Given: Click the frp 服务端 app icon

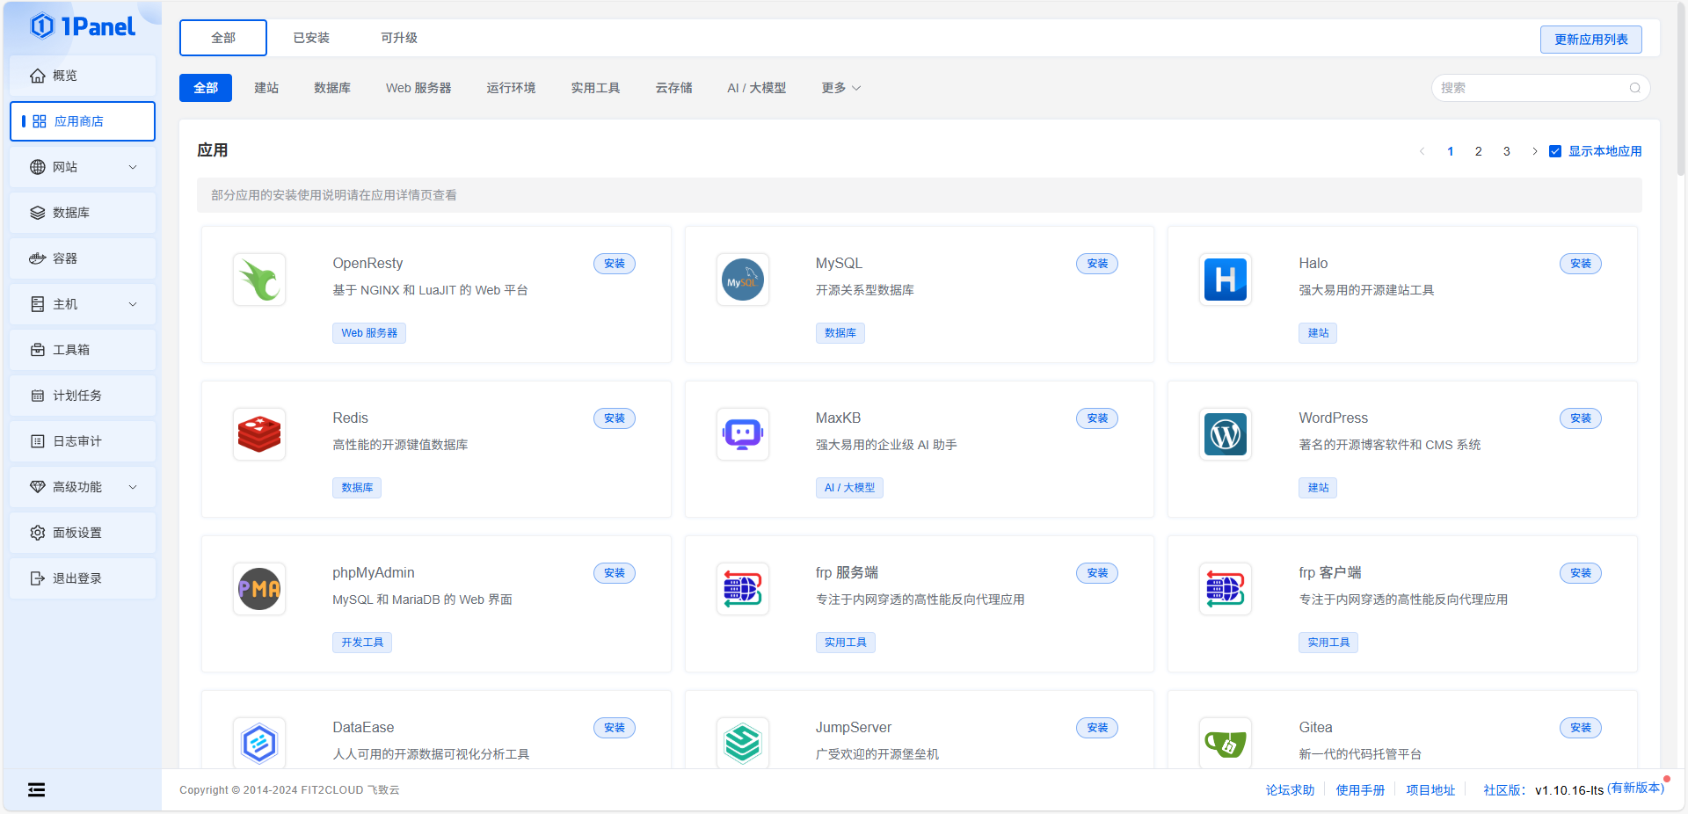Looking at the screenshot, I should (743, 589).
